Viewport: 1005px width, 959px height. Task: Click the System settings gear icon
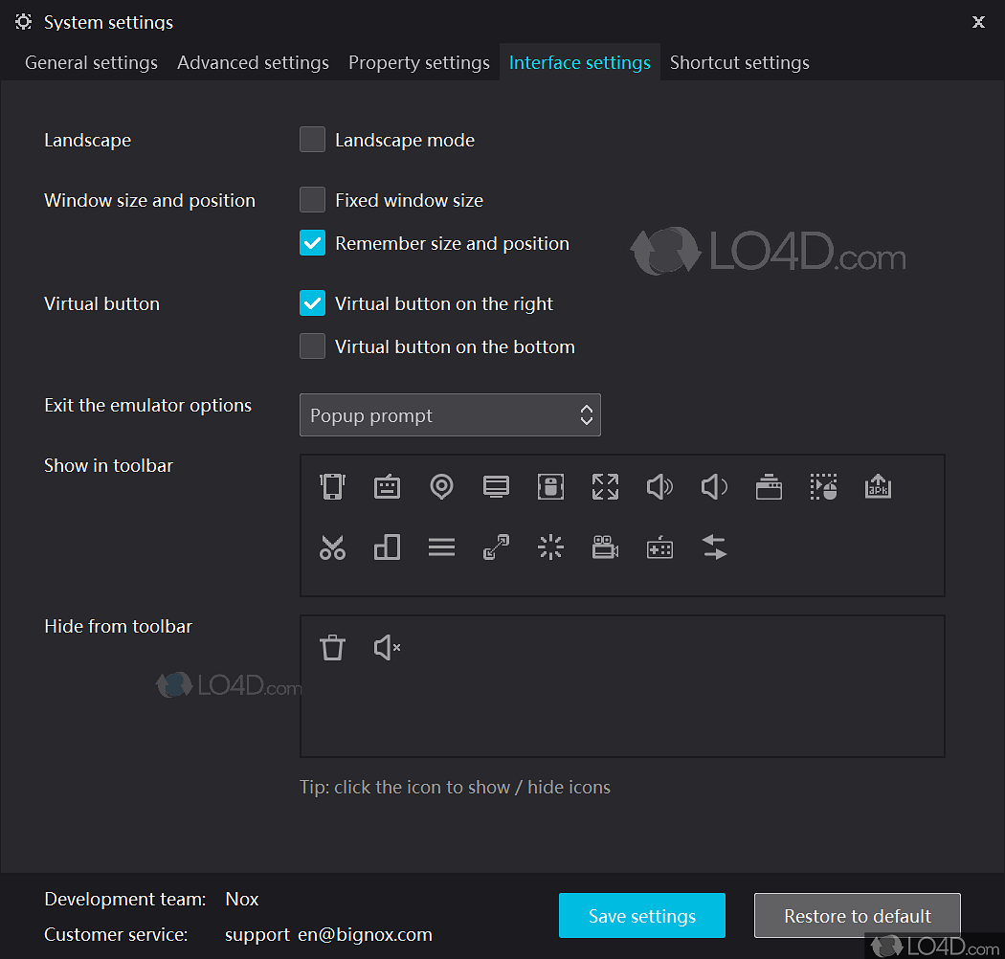(24, 22)
